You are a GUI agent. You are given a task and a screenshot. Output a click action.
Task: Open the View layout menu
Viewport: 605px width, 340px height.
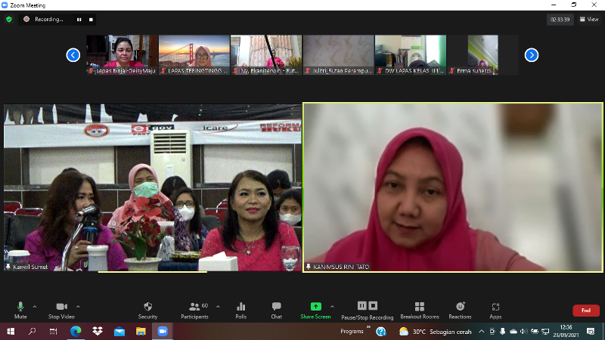589,20
